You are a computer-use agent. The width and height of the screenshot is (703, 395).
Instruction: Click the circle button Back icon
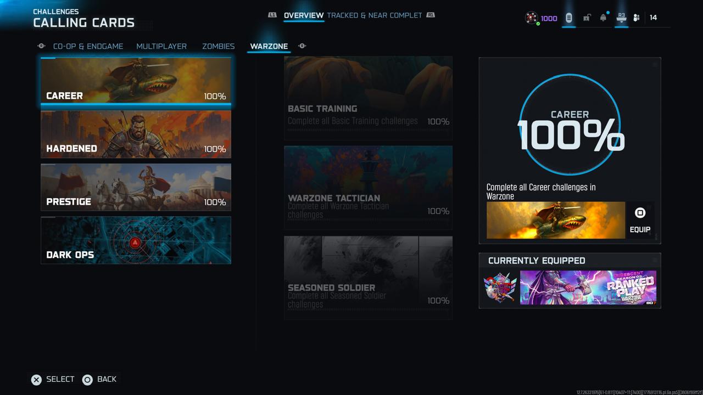87,380
